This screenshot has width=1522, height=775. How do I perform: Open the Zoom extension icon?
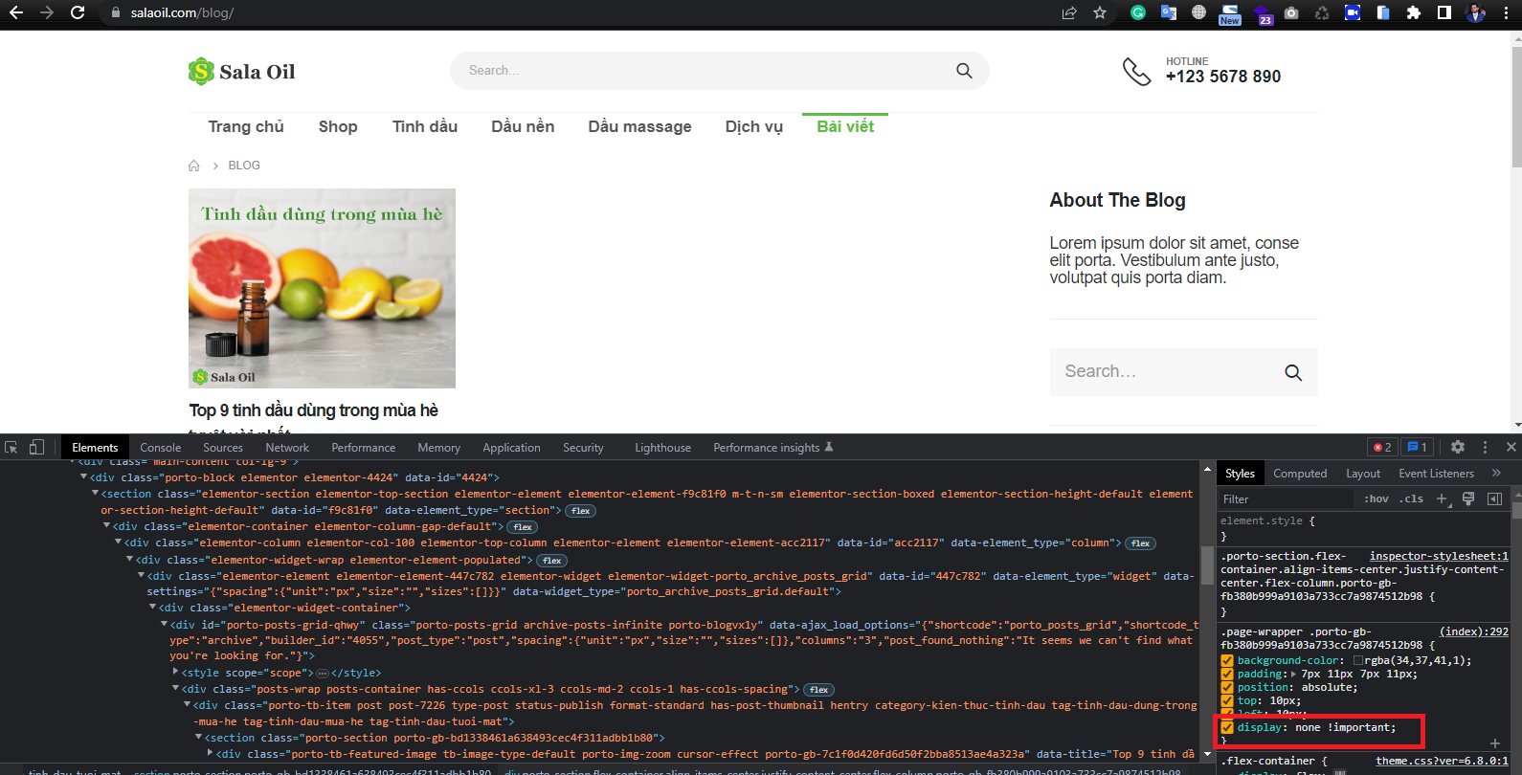tap(1353, 12)
